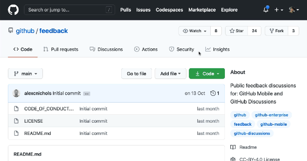Focus the Search or jump to field
This screenshot has width=307, height=161.
coord(69,10)
